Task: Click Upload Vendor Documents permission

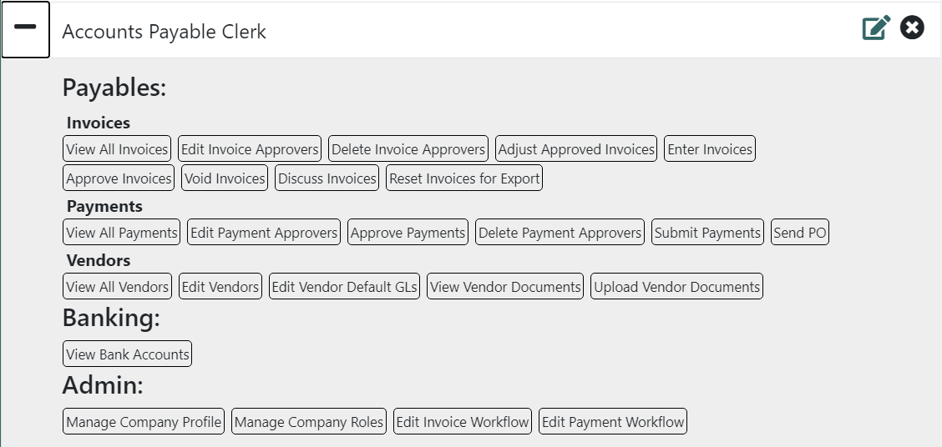Action: [x=677, y=286]
